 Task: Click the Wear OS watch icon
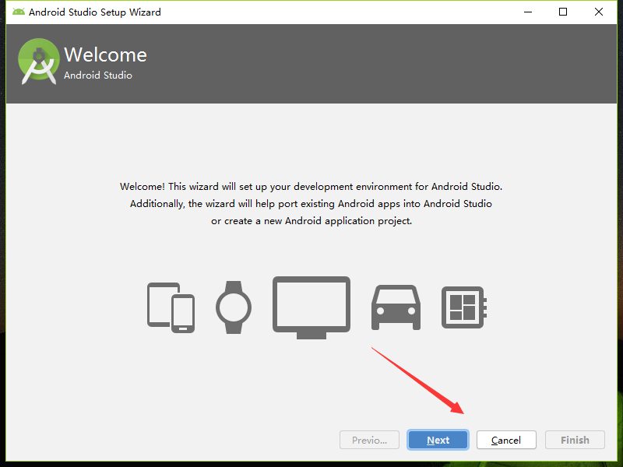click(234, 306)
